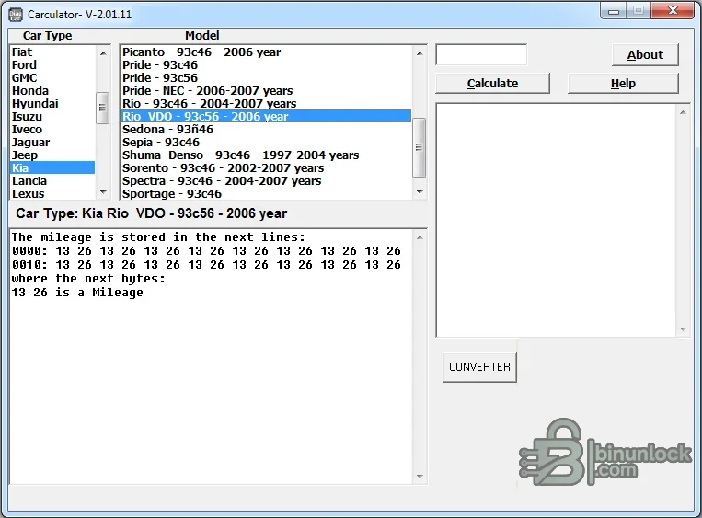Click the 0010: hex data line
The image size is (702, 518).
[x=206, y=265]
